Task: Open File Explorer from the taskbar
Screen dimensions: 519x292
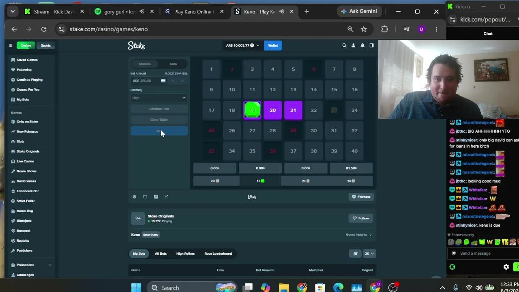Action: coord(284,288)
